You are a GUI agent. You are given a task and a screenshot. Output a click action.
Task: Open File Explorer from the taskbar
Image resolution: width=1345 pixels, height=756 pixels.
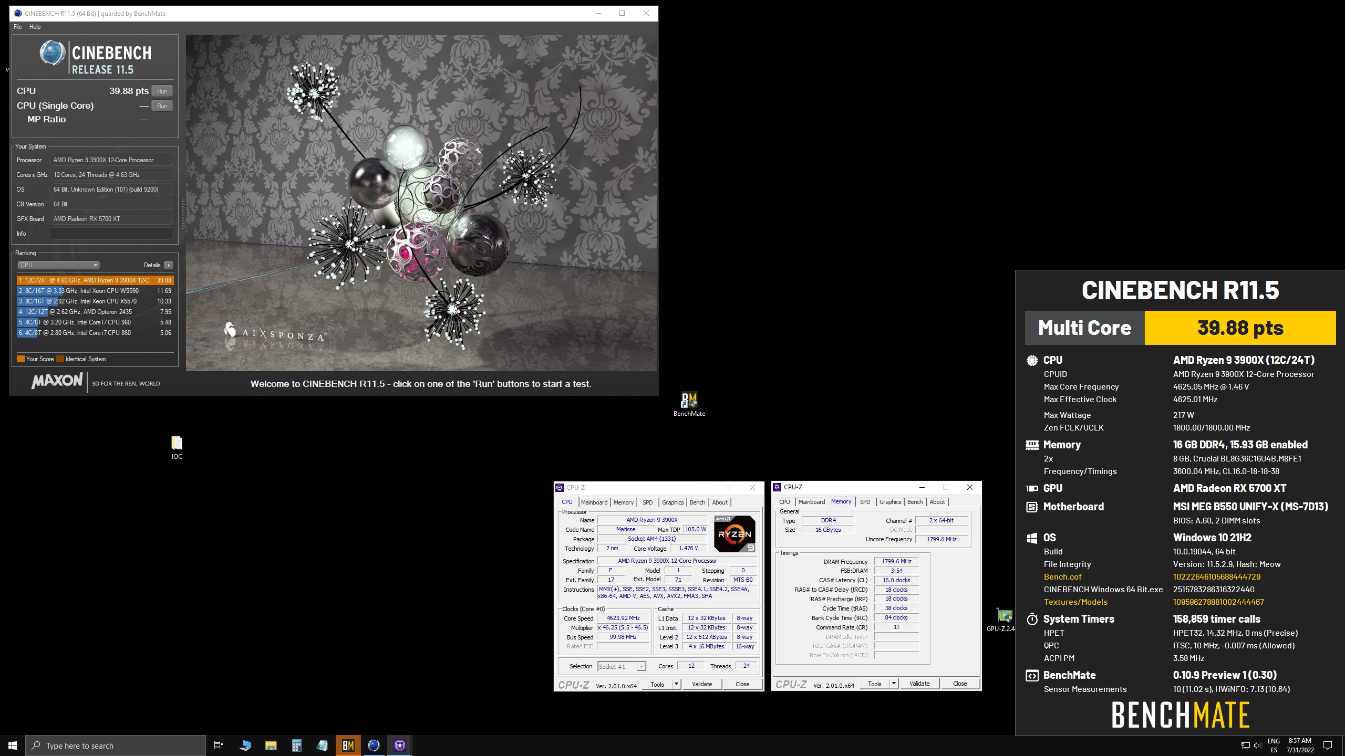(271, 745)
